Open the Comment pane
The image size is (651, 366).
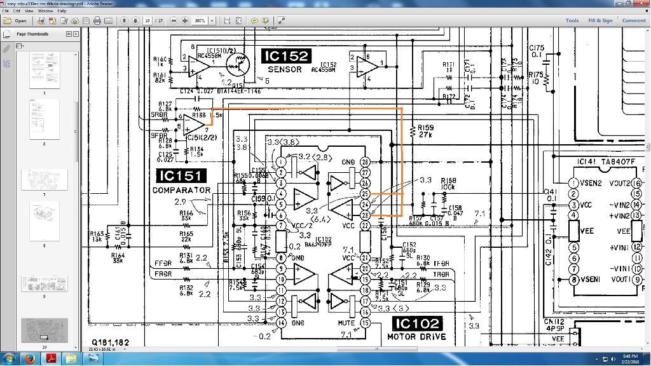(634, 20)
